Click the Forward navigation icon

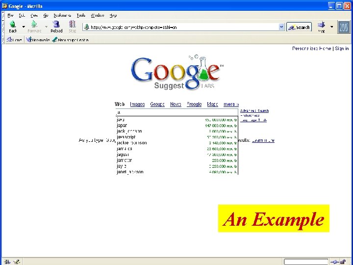coord(34,25)
